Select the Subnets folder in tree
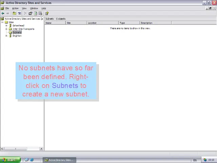 click(x=17, y=32)
